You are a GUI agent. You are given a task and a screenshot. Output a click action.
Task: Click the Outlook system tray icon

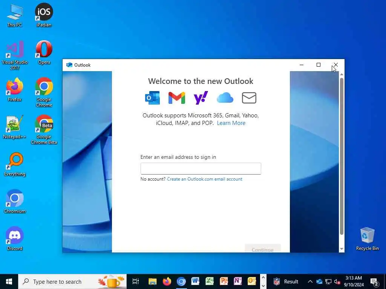[319, 281]
